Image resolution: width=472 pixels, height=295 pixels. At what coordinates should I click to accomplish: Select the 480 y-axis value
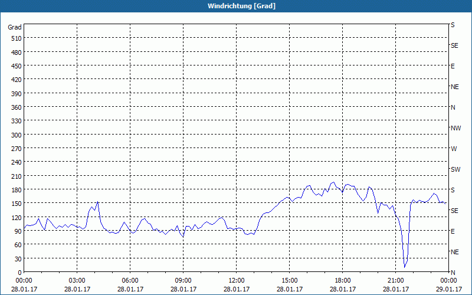pyautogui.click(x=17, y=53)
